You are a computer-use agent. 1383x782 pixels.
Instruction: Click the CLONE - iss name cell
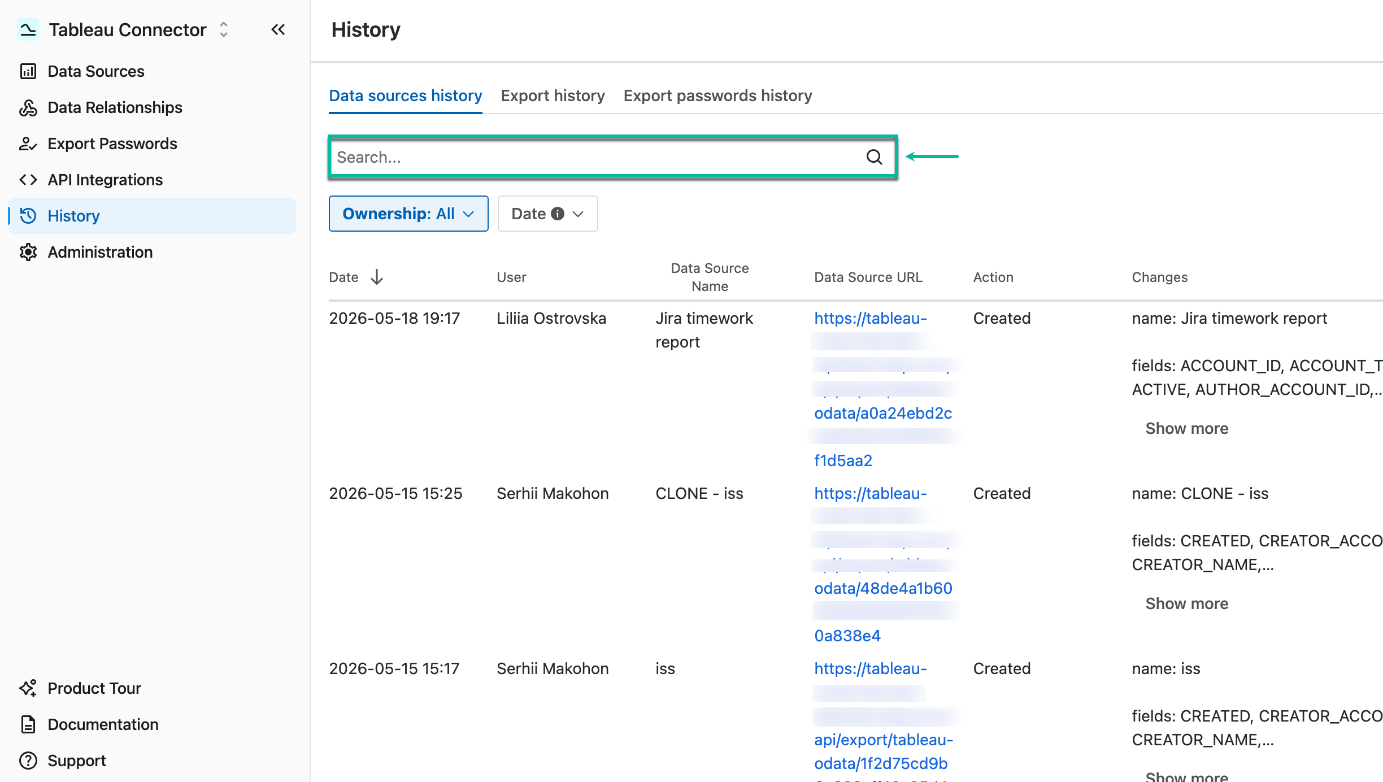[699, 493]
